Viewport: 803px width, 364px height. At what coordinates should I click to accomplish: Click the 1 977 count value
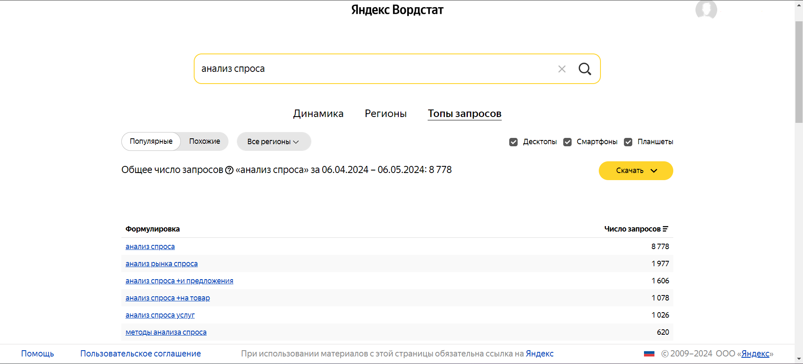[x=660, y=264]
